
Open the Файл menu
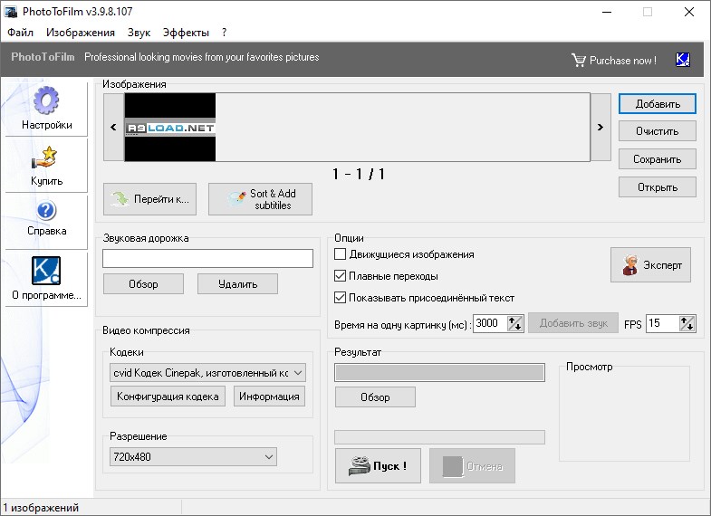20,33
